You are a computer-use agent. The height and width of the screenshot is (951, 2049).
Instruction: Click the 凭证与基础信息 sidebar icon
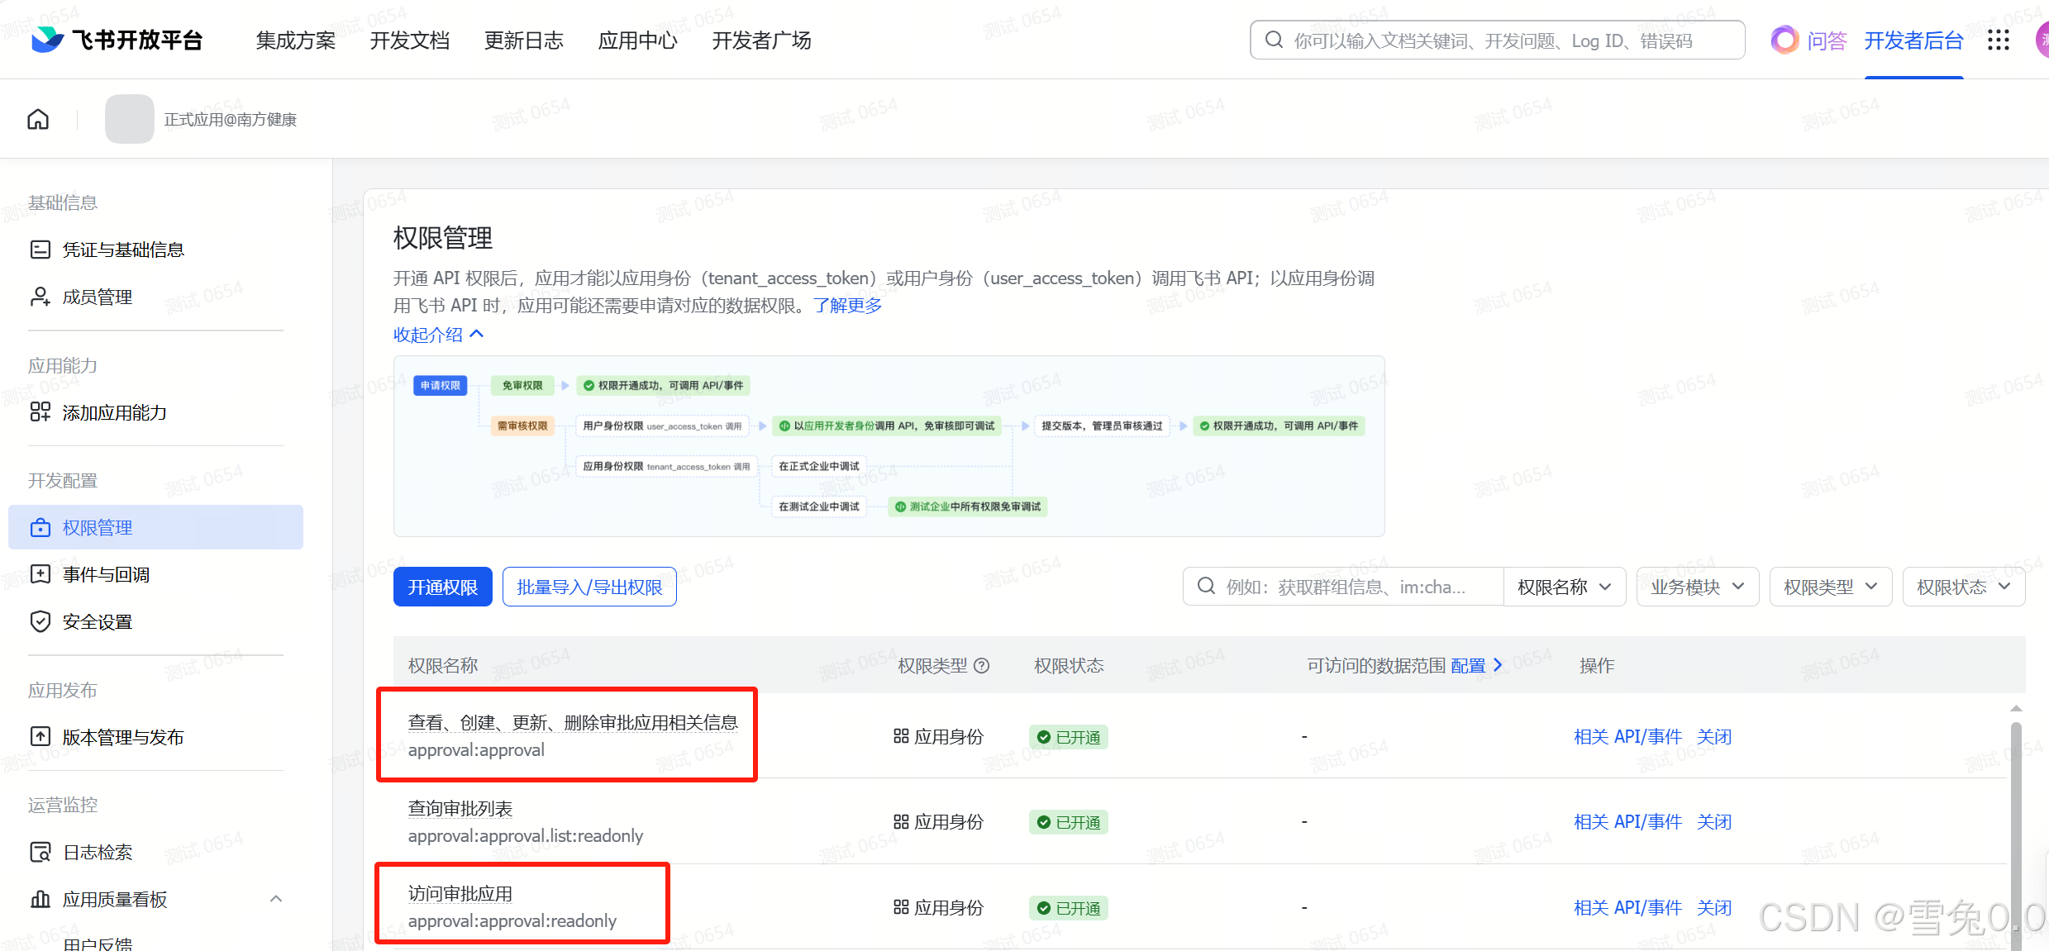pos(41,250)
